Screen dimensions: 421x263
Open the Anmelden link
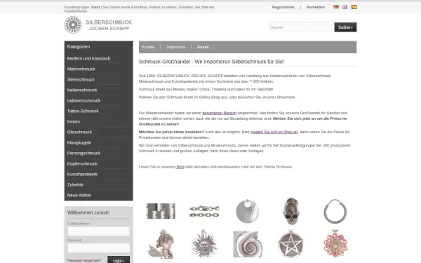316,7
